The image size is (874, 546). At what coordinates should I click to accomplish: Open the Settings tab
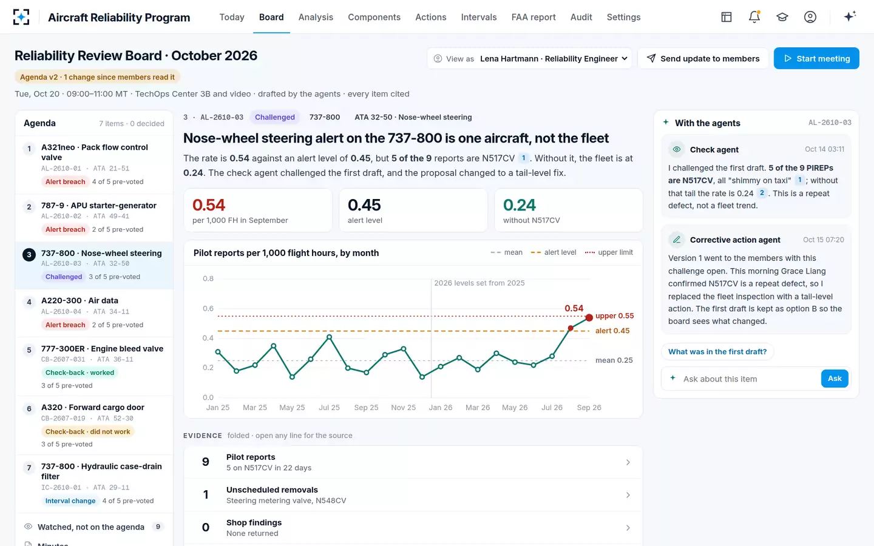(x=623, y=17)
